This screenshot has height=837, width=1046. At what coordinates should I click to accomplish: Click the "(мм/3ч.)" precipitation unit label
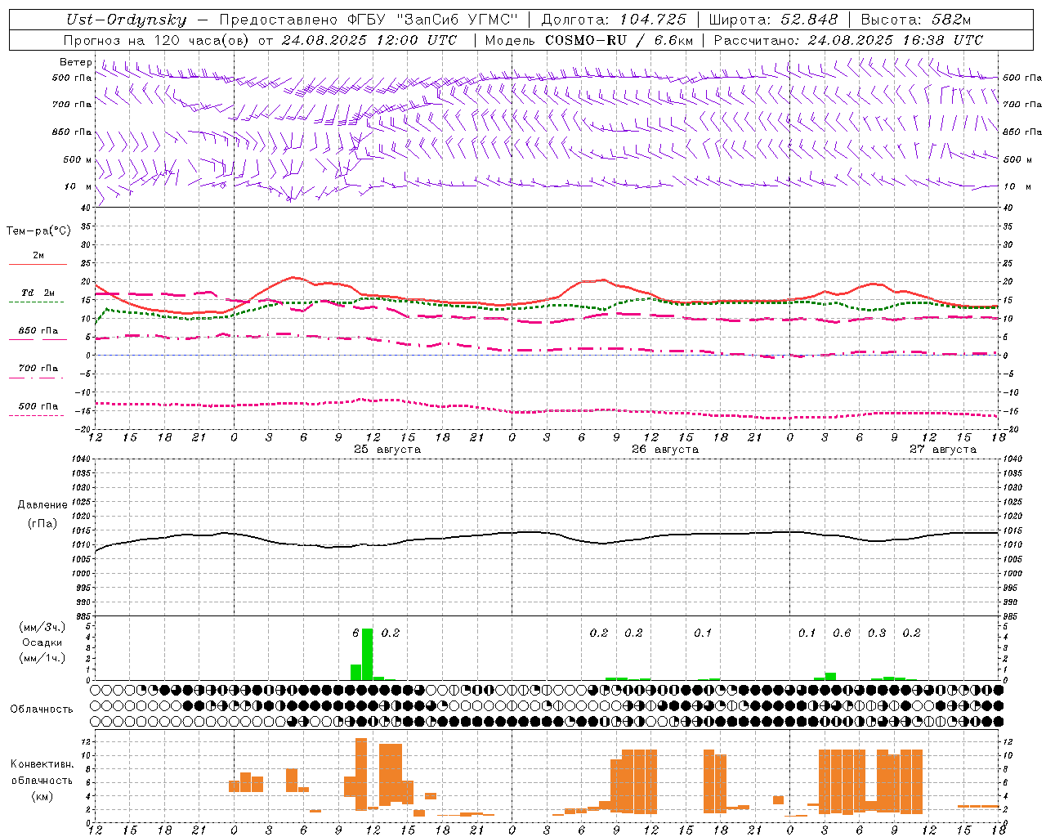click(42, 627)
